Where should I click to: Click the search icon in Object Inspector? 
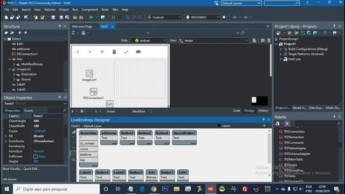(x=65, y=110)
